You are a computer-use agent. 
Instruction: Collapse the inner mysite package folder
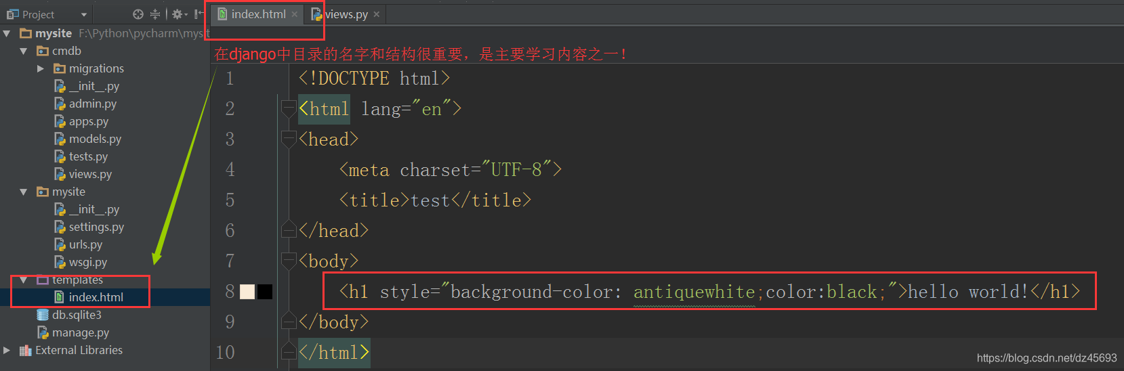(24, 192)
